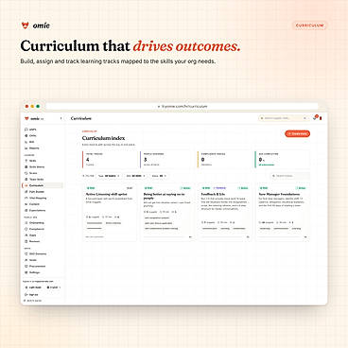Click the Onboarding sidebar icon
Viewport: 348px width, 348px height.
(26, 223)
